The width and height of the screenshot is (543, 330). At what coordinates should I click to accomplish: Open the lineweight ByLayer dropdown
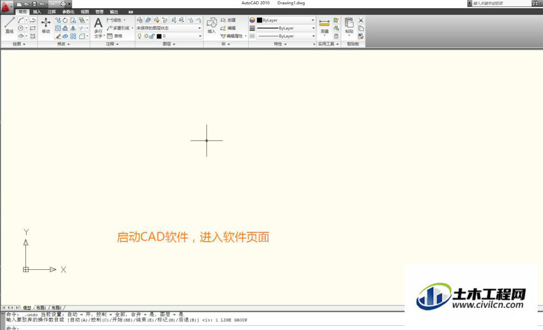(x=286, y=28)
